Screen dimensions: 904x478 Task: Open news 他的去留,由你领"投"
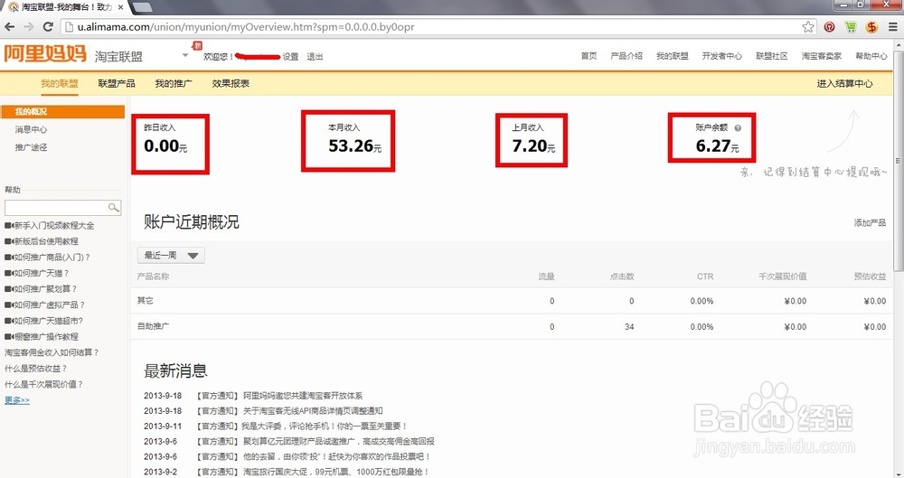tap(336, 456)
